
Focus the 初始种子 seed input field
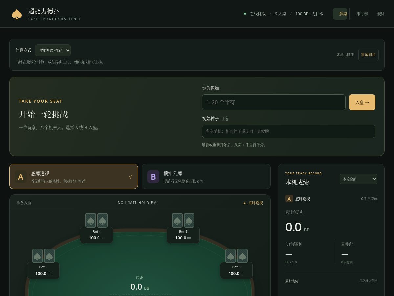pos(289,131)
